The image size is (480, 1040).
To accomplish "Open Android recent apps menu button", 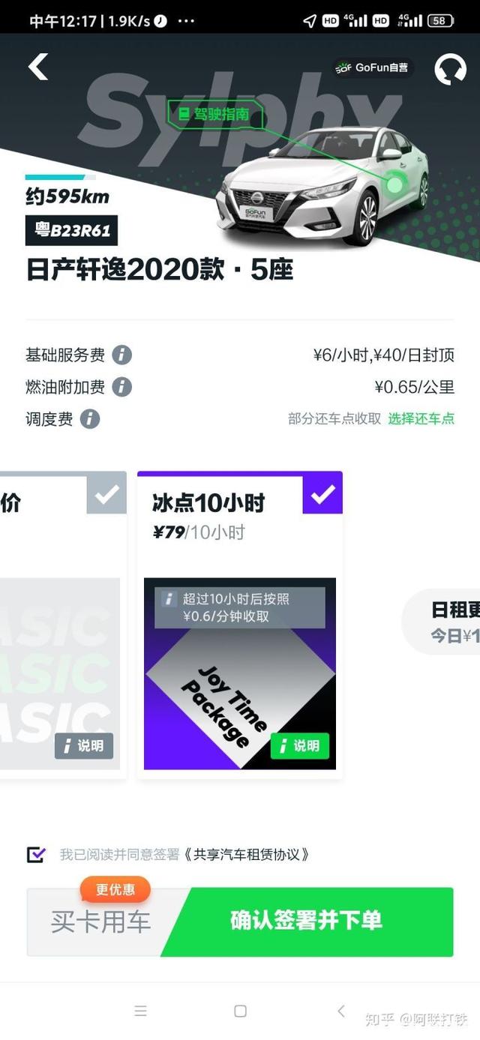I will coord(140,1011).
